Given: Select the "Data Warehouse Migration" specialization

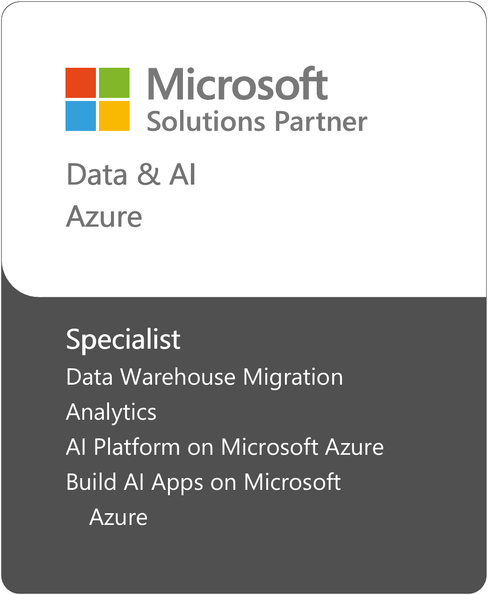Looking at the screenshot, I should tap(204, 377).
